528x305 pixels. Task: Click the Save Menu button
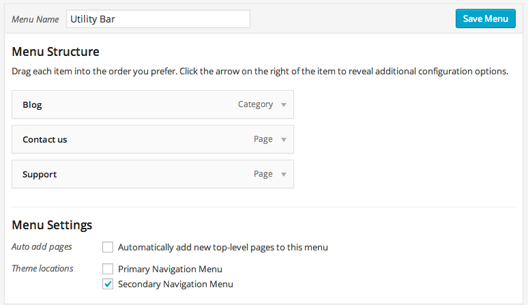click(x=485, y=18)
